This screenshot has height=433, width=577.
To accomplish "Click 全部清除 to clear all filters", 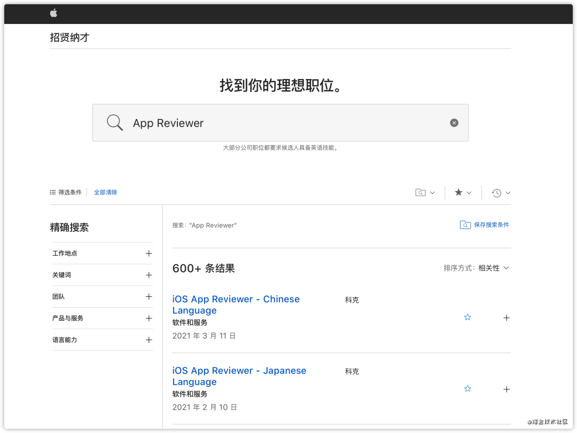I will [106, 192].
